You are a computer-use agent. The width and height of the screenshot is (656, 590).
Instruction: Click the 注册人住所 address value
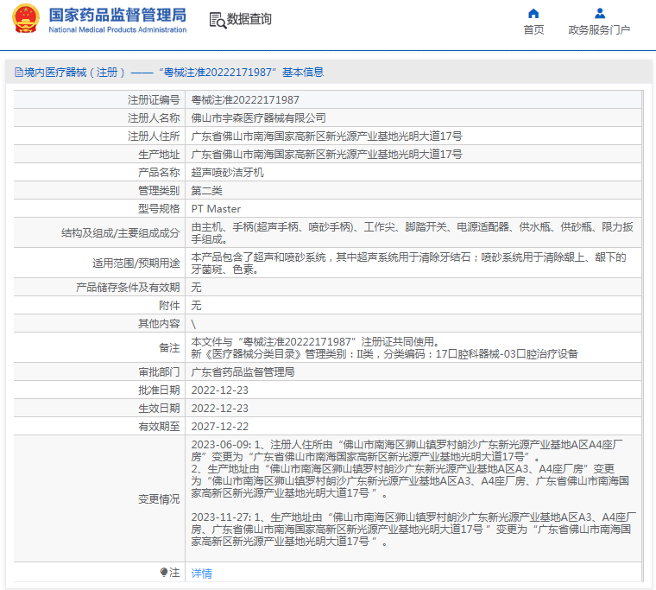327,136
